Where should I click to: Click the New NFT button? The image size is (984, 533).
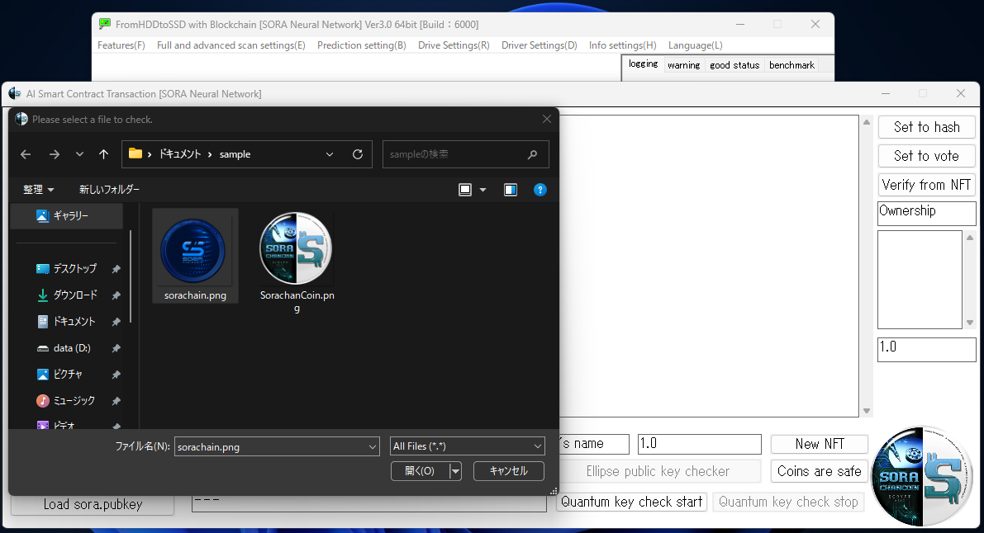819,444
